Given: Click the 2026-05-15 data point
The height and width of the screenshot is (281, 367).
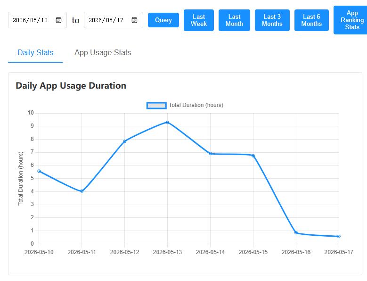Looking at the screenshot, I should click(x=253, y=156).
